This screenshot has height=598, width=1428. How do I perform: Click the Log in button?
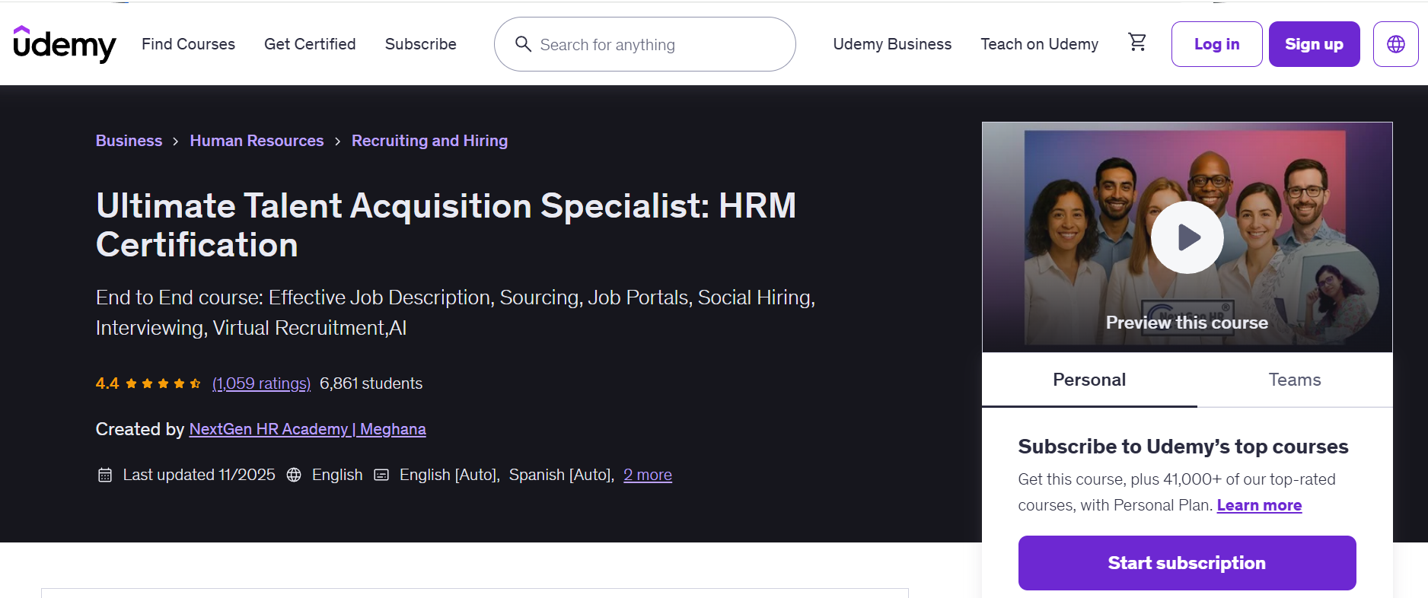[x=1216, y=44]
